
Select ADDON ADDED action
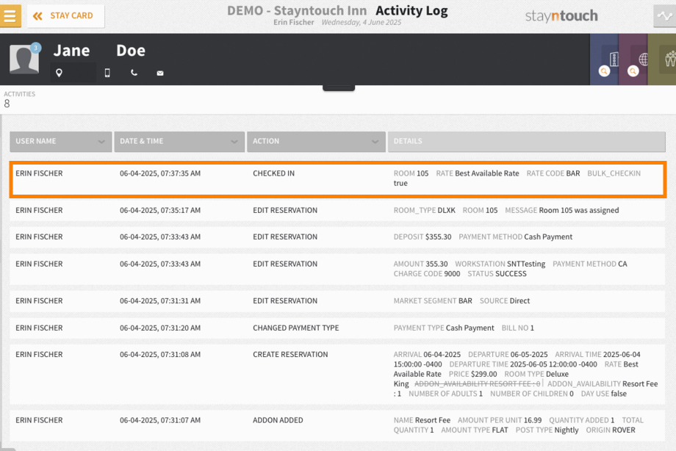(278, 420)
